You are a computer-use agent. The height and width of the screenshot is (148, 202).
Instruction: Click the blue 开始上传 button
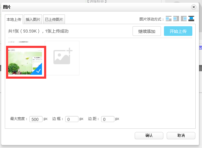(178, 31)
